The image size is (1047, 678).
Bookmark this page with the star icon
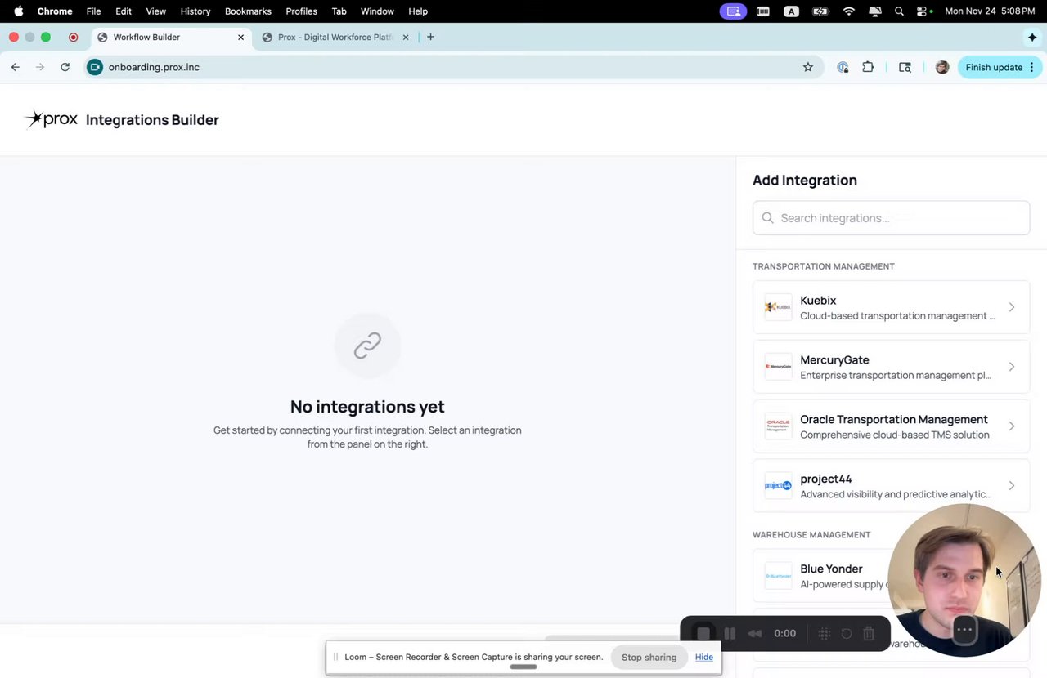point(808,67)
